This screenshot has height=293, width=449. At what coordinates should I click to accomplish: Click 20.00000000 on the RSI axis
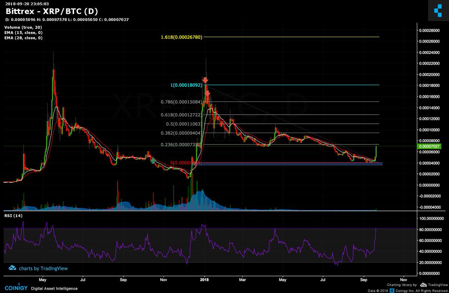click(x=431, y=263)
